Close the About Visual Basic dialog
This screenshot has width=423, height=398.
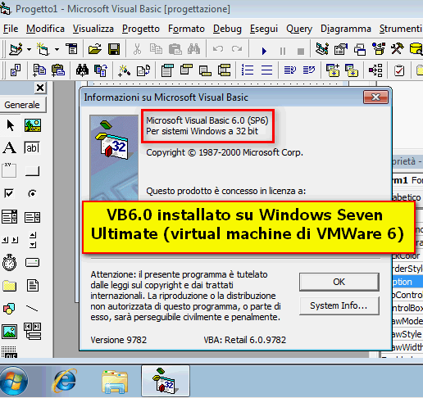point(375,97)
